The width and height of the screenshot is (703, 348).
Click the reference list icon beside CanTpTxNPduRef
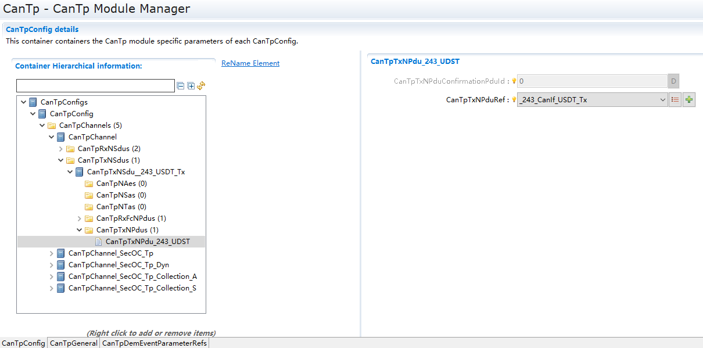coord(675,100)
